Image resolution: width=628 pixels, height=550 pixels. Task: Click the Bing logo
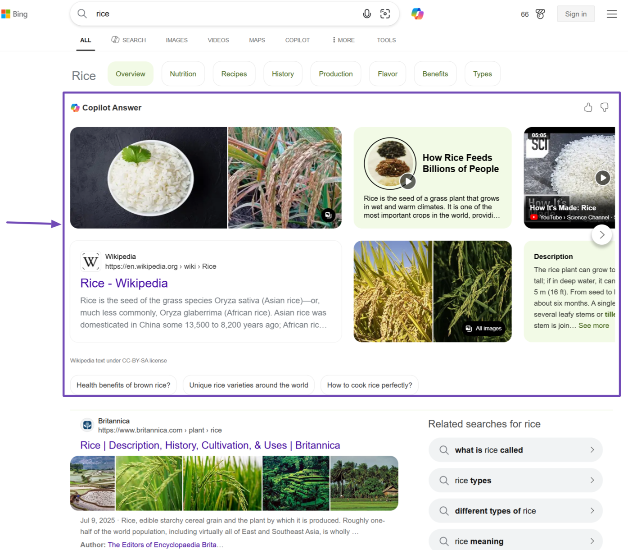pos(14,14)
